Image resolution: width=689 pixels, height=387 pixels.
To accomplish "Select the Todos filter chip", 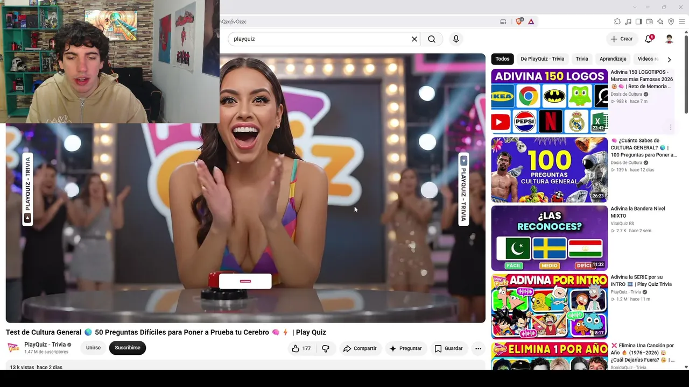I will pos(502,59).
